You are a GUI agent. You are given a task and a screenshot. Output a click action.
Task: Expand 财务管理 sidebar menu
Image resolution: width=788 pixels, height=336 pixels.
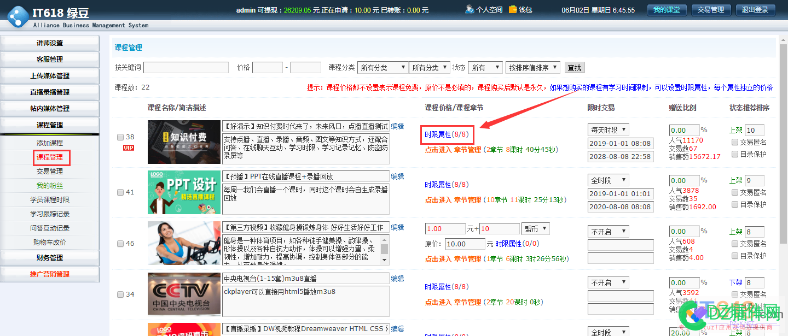[x=50, y=257]
